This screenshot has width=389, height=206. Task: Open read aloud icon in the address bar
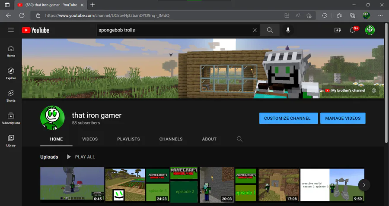298,16
